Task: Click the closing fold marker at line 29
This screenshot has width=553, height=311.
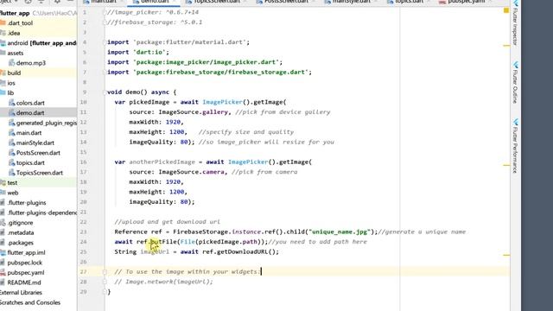Action: click(105, 292)
